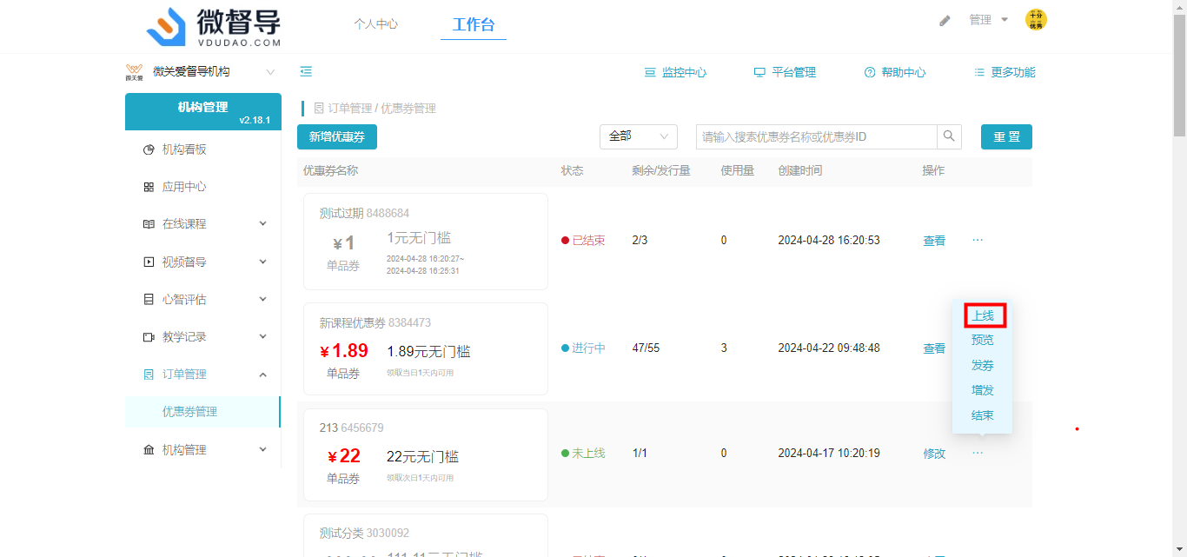1187x557 pixels.
Task: Open the 管理 dropdown in header
Action: coord(989,20)
